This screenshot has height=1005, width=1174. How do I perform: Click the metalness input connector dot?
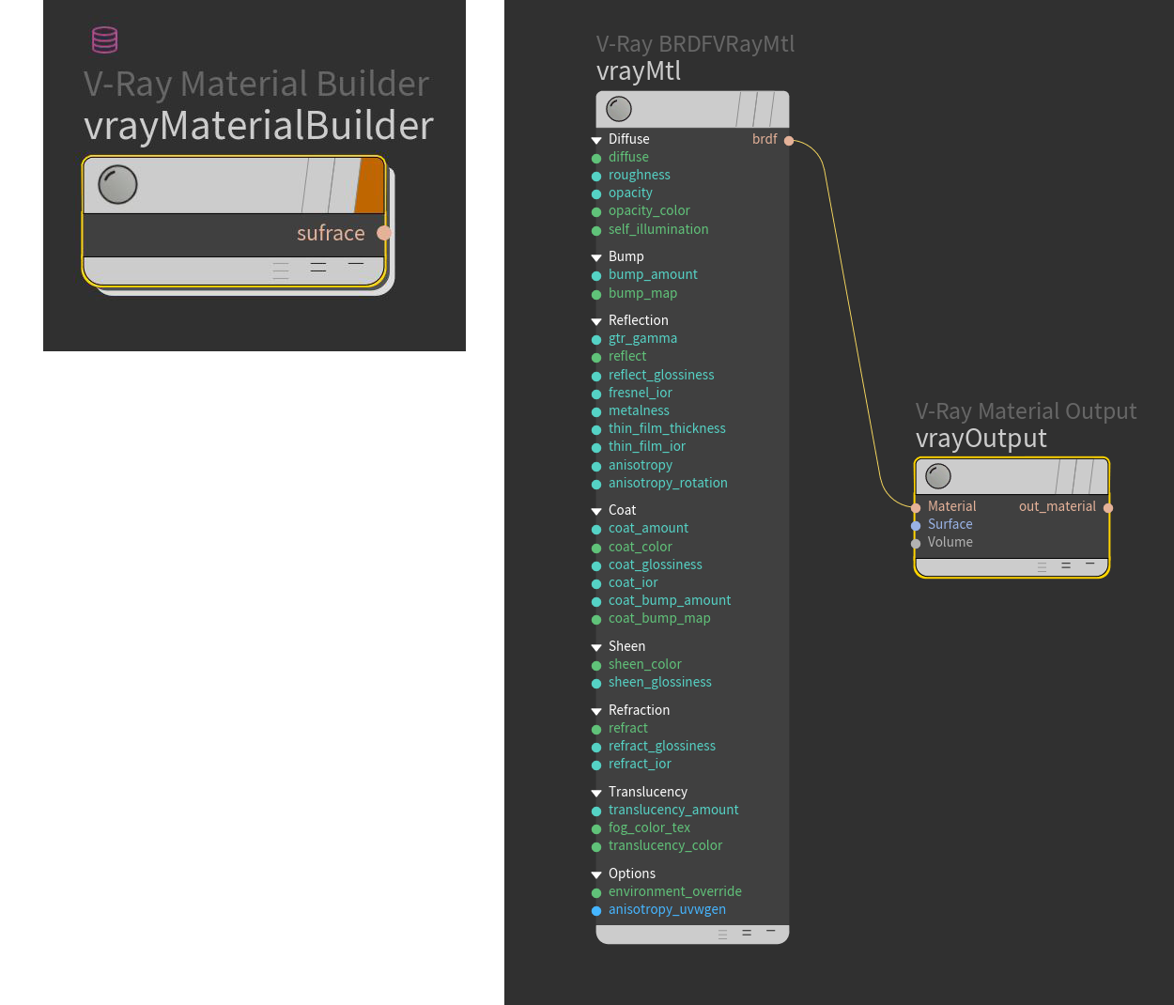(596, 412)
